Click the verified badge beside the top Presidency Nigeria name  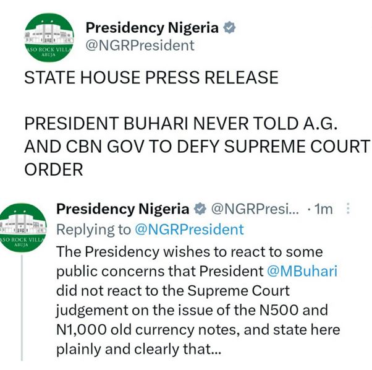pos(229,28)
